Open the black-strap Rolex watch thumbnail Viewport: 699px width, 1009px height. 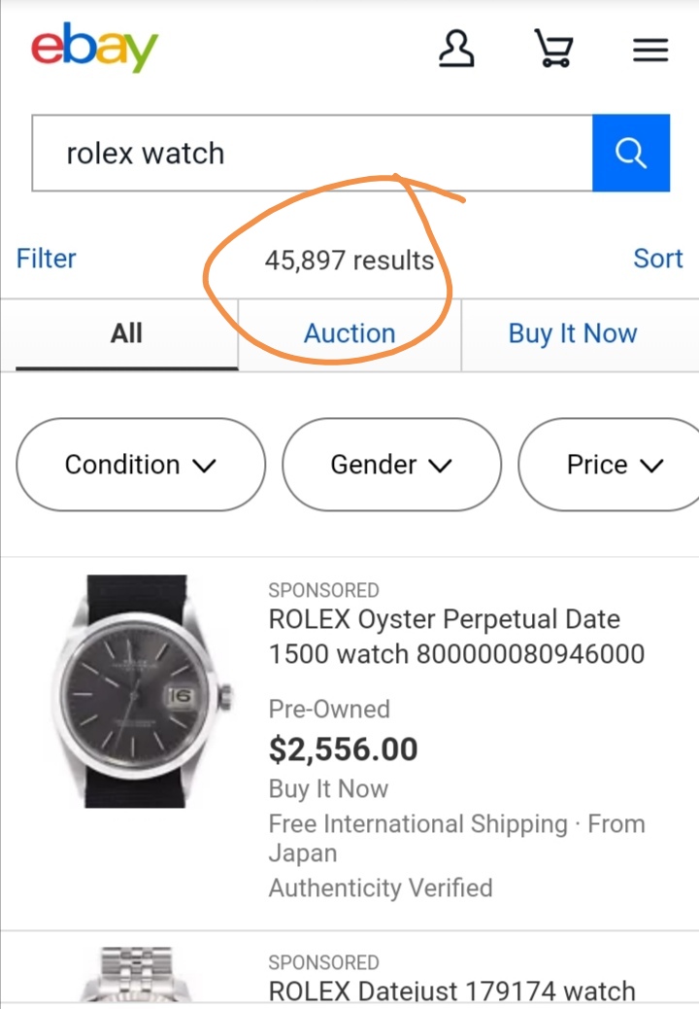[142, 691]
